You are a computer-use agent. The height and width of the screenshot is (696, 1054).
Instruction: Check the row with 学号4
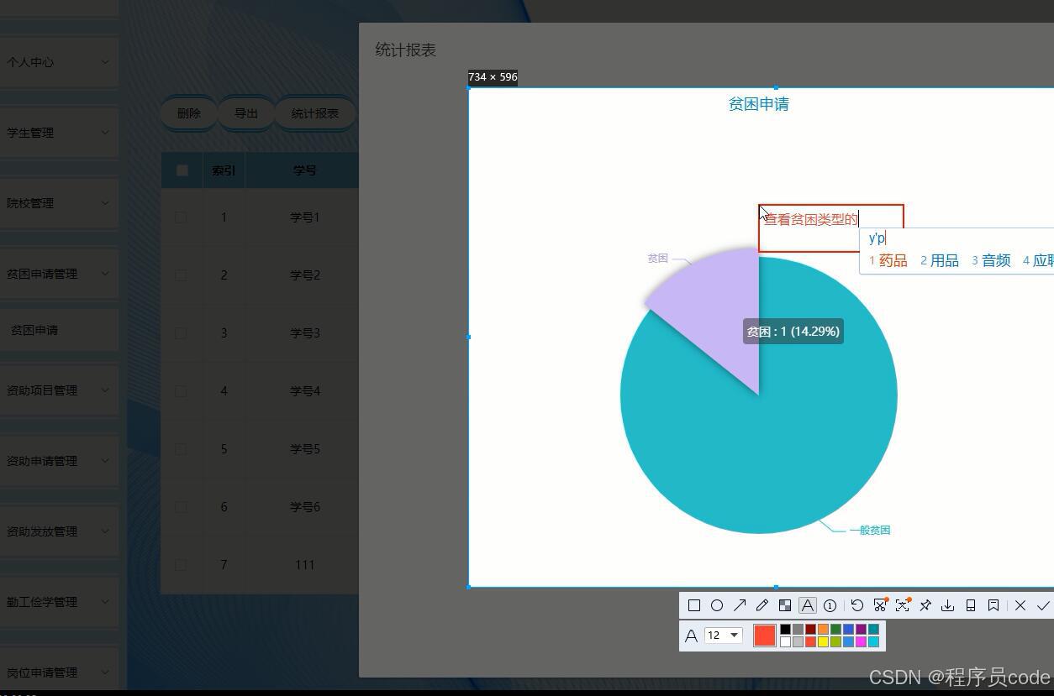pyautogui.click(x=181, y=391)
